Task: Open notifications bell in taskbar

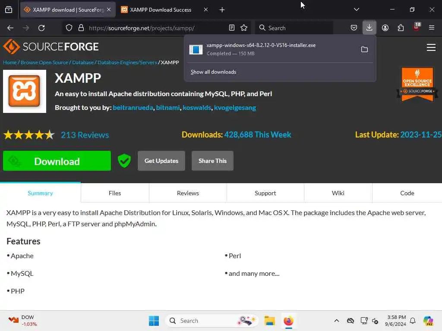Action: click(x=413, y=321)
